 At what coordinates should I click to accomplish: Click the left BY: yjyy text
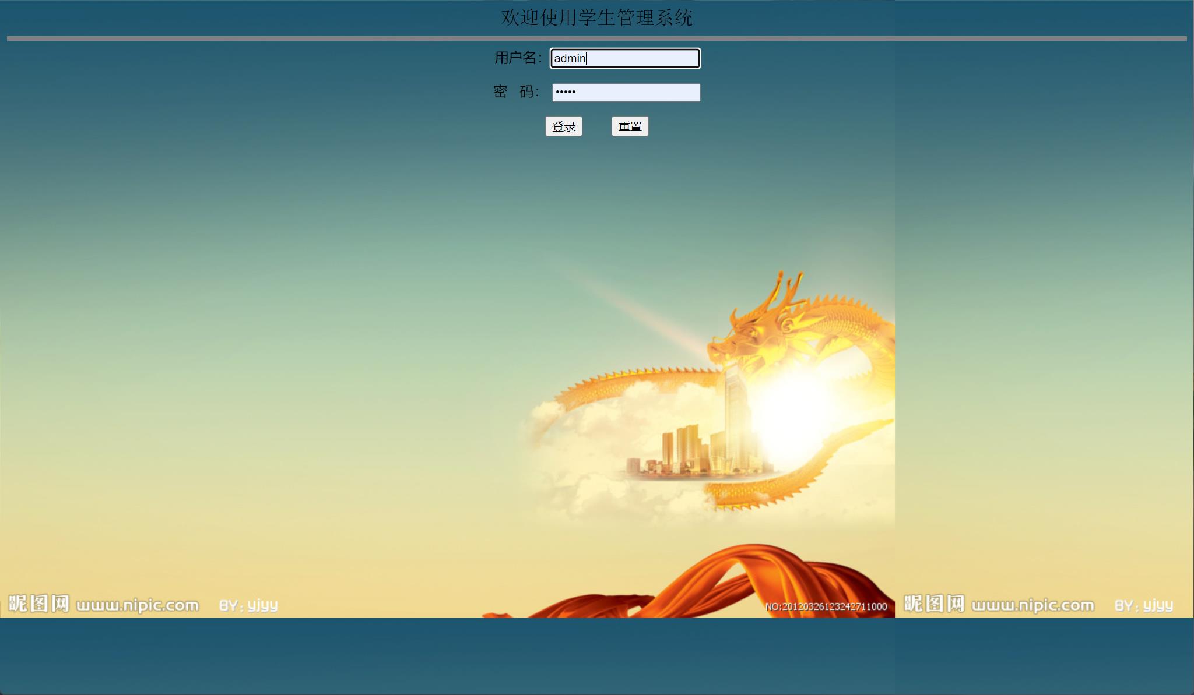point(248,605)
